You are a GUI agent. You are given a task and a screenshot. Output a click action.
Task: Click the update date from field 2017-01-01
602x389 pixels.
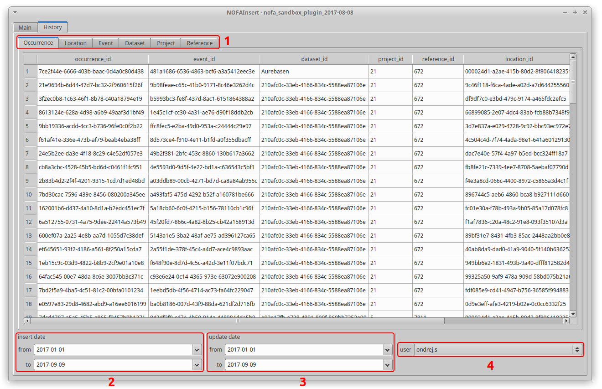point(305,350)
